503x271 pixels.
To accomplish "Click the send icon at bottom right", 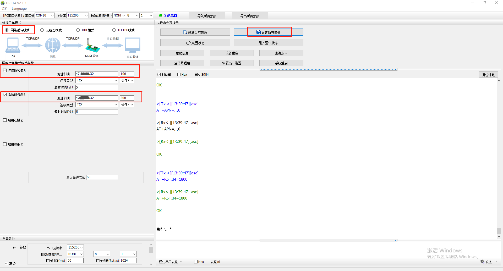I will pos(482,262).
